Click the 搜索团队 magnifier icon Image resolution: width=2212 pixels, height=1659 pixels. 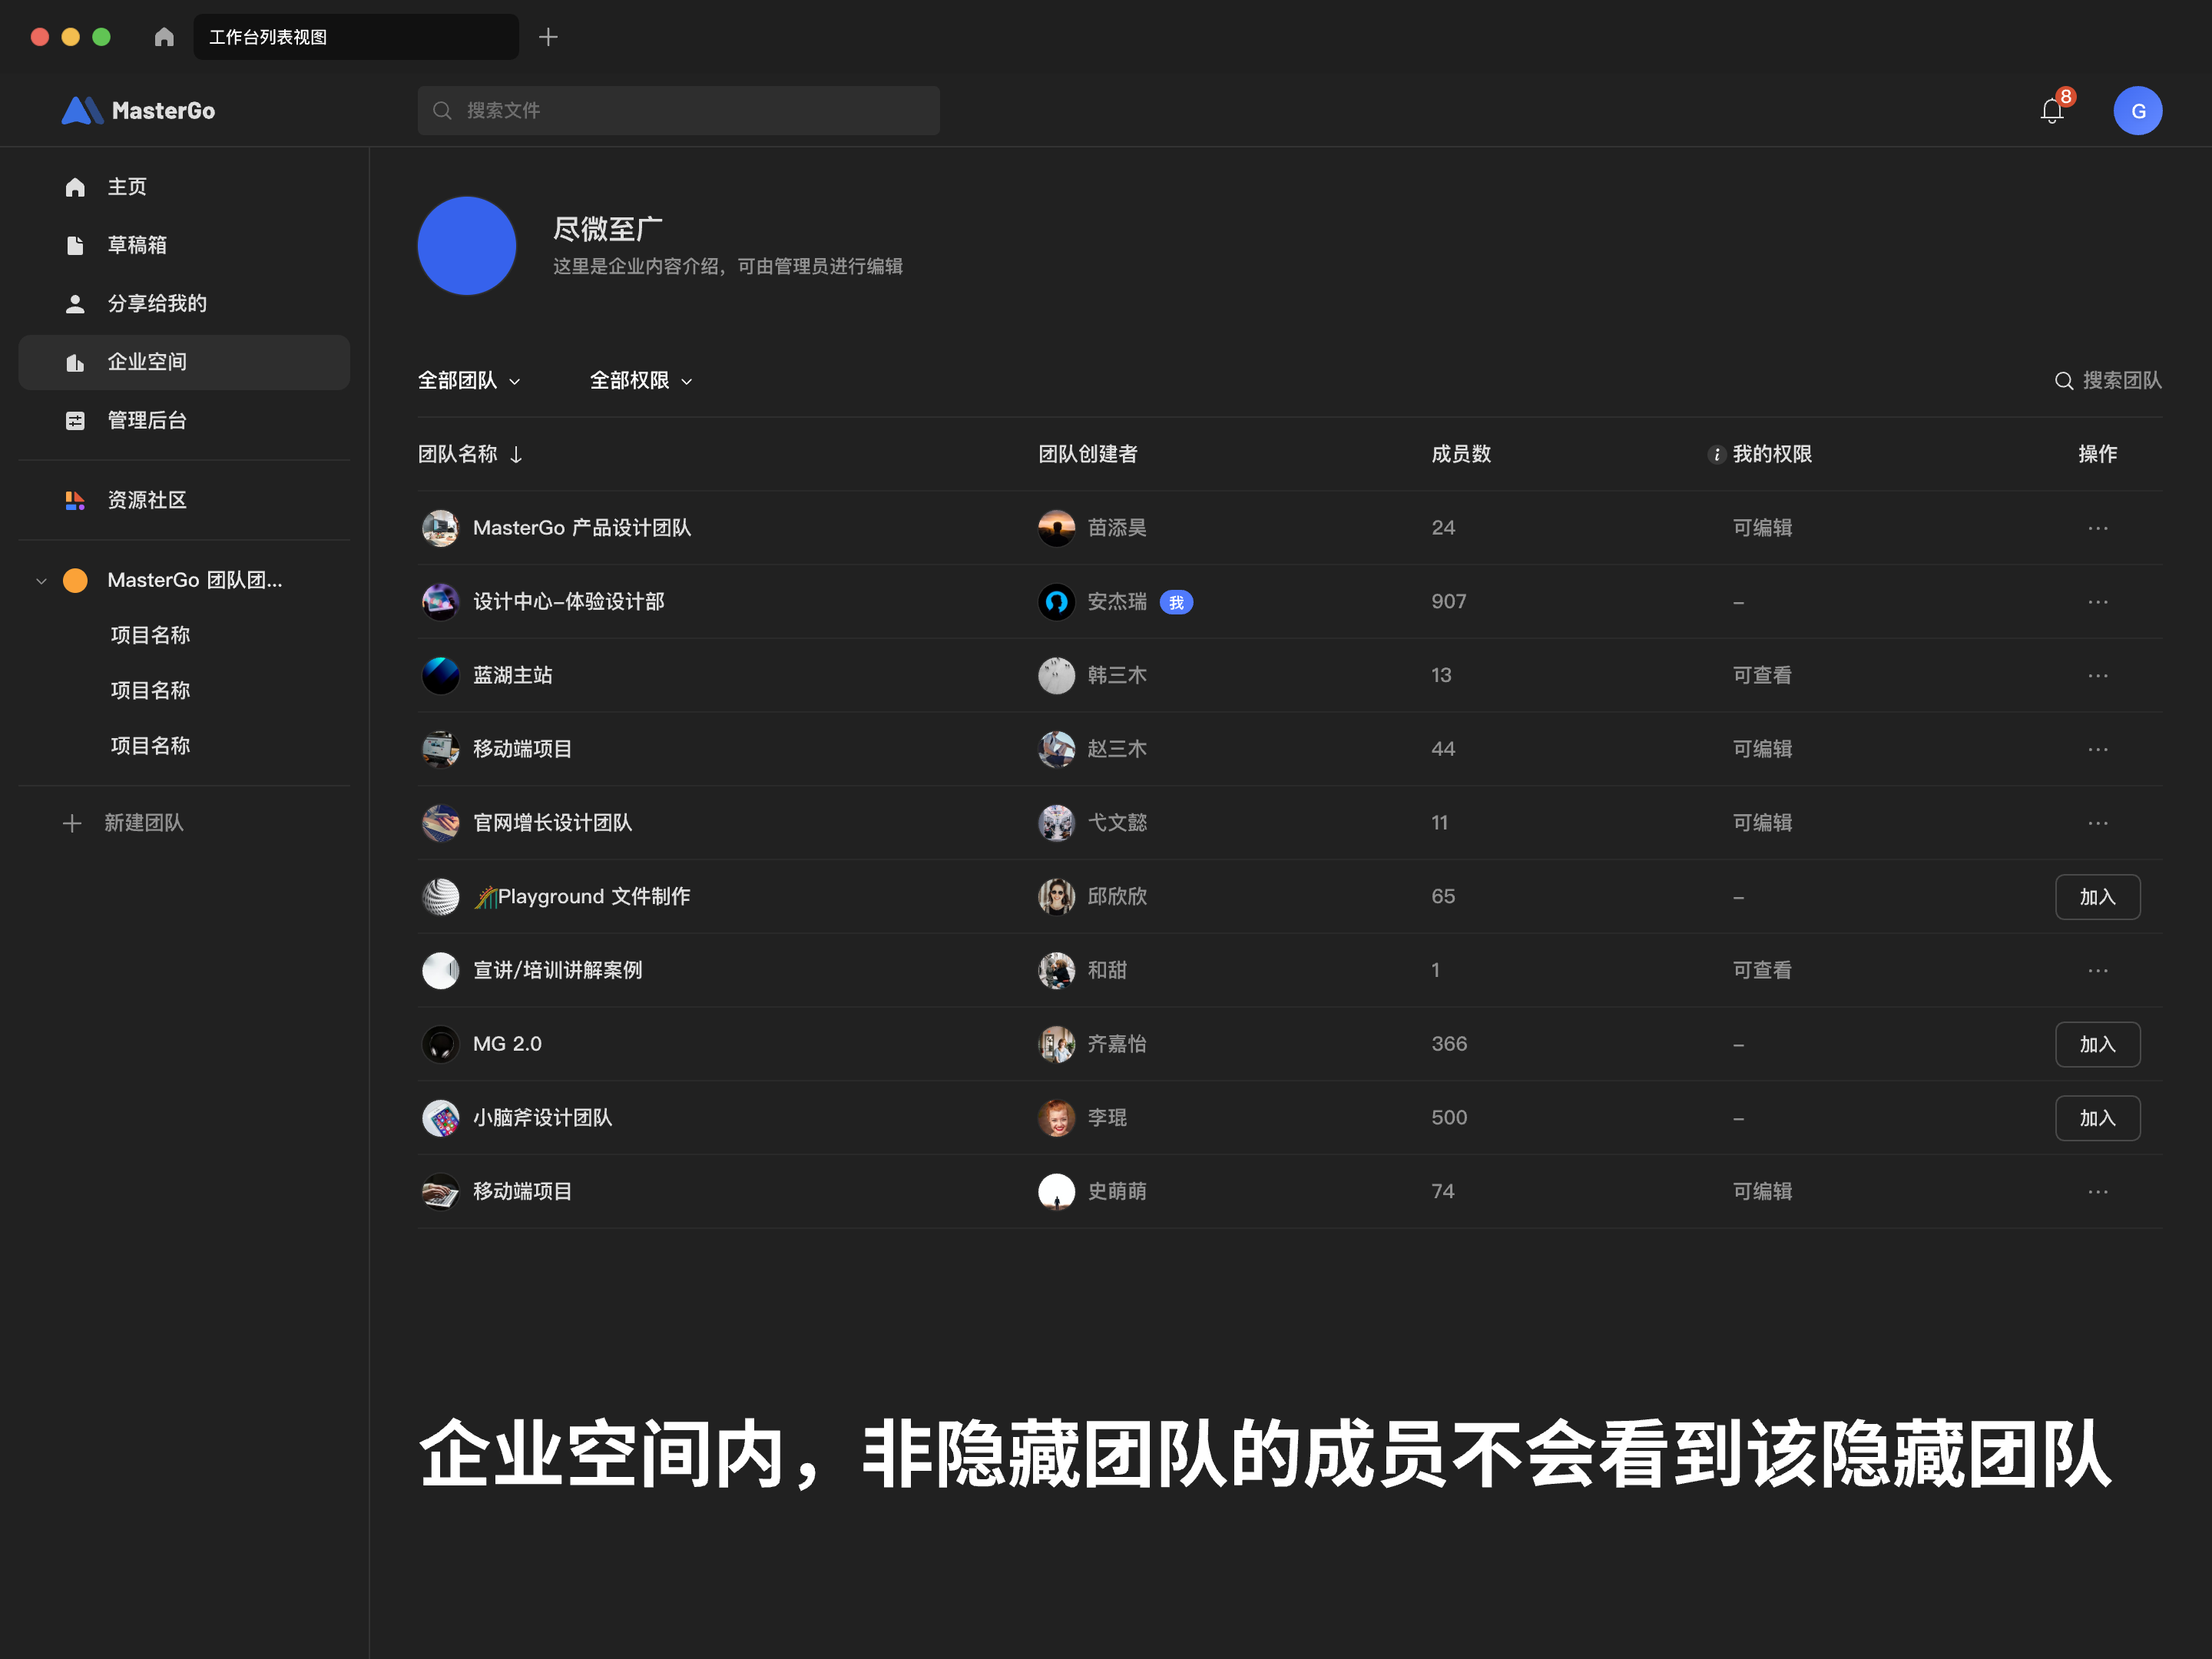pos(2063,381)
